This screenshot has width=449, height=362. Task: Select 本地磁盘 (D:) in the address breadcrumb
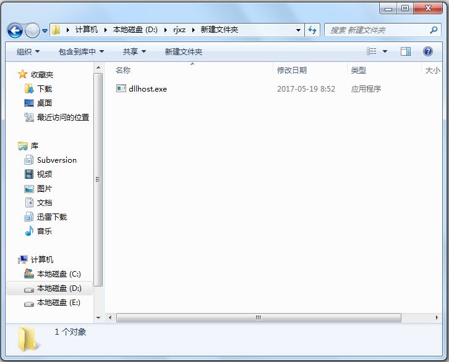click(135, 30)
